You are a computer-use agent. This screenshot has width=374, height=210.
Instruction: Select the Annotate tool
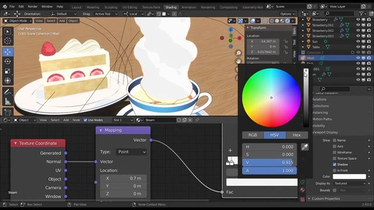pos(8,92)
